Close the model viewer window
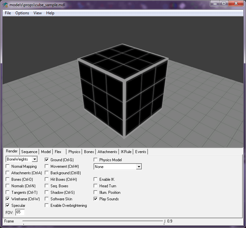The width and height of the screenshot is (246, 228). point(236,4)
